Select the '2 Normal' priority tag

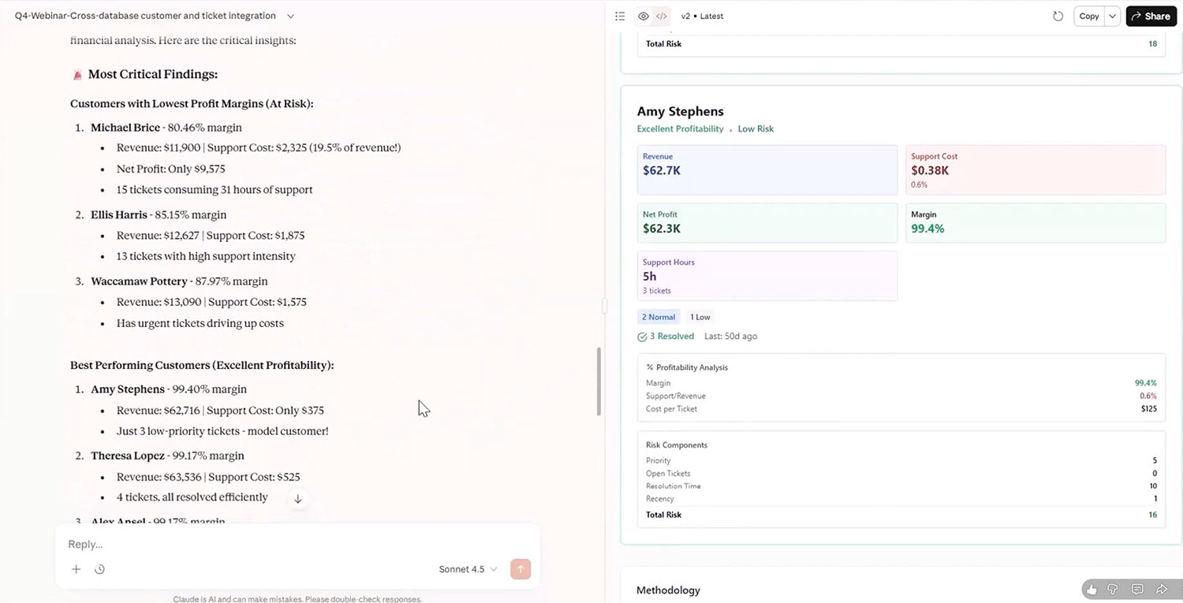click(659, 317)
